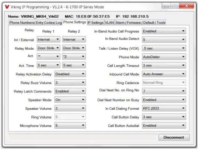Click the Ring Cadence label
The image size is (198, 149).
pos(128,83)
